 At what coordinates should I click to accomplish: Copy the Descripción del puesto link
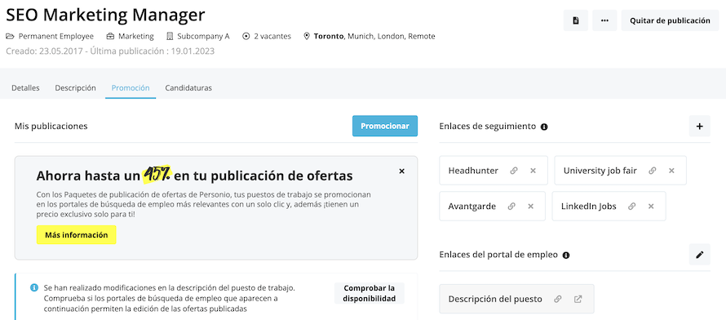[x=558, y=299]
